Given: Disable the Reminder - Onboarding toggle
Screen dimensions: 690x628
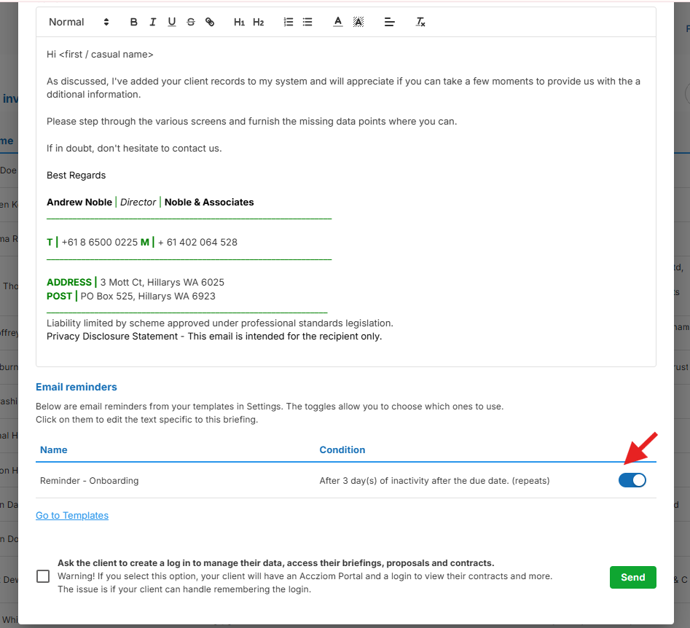Looking at the screenshot, I should (x=632, y=480).
